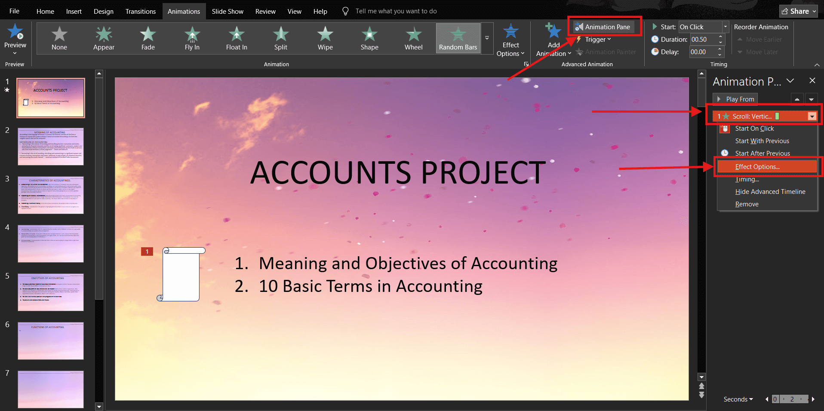Remove the animation via context menu
This screenshot has height=411, width=824.
point(767,204)
